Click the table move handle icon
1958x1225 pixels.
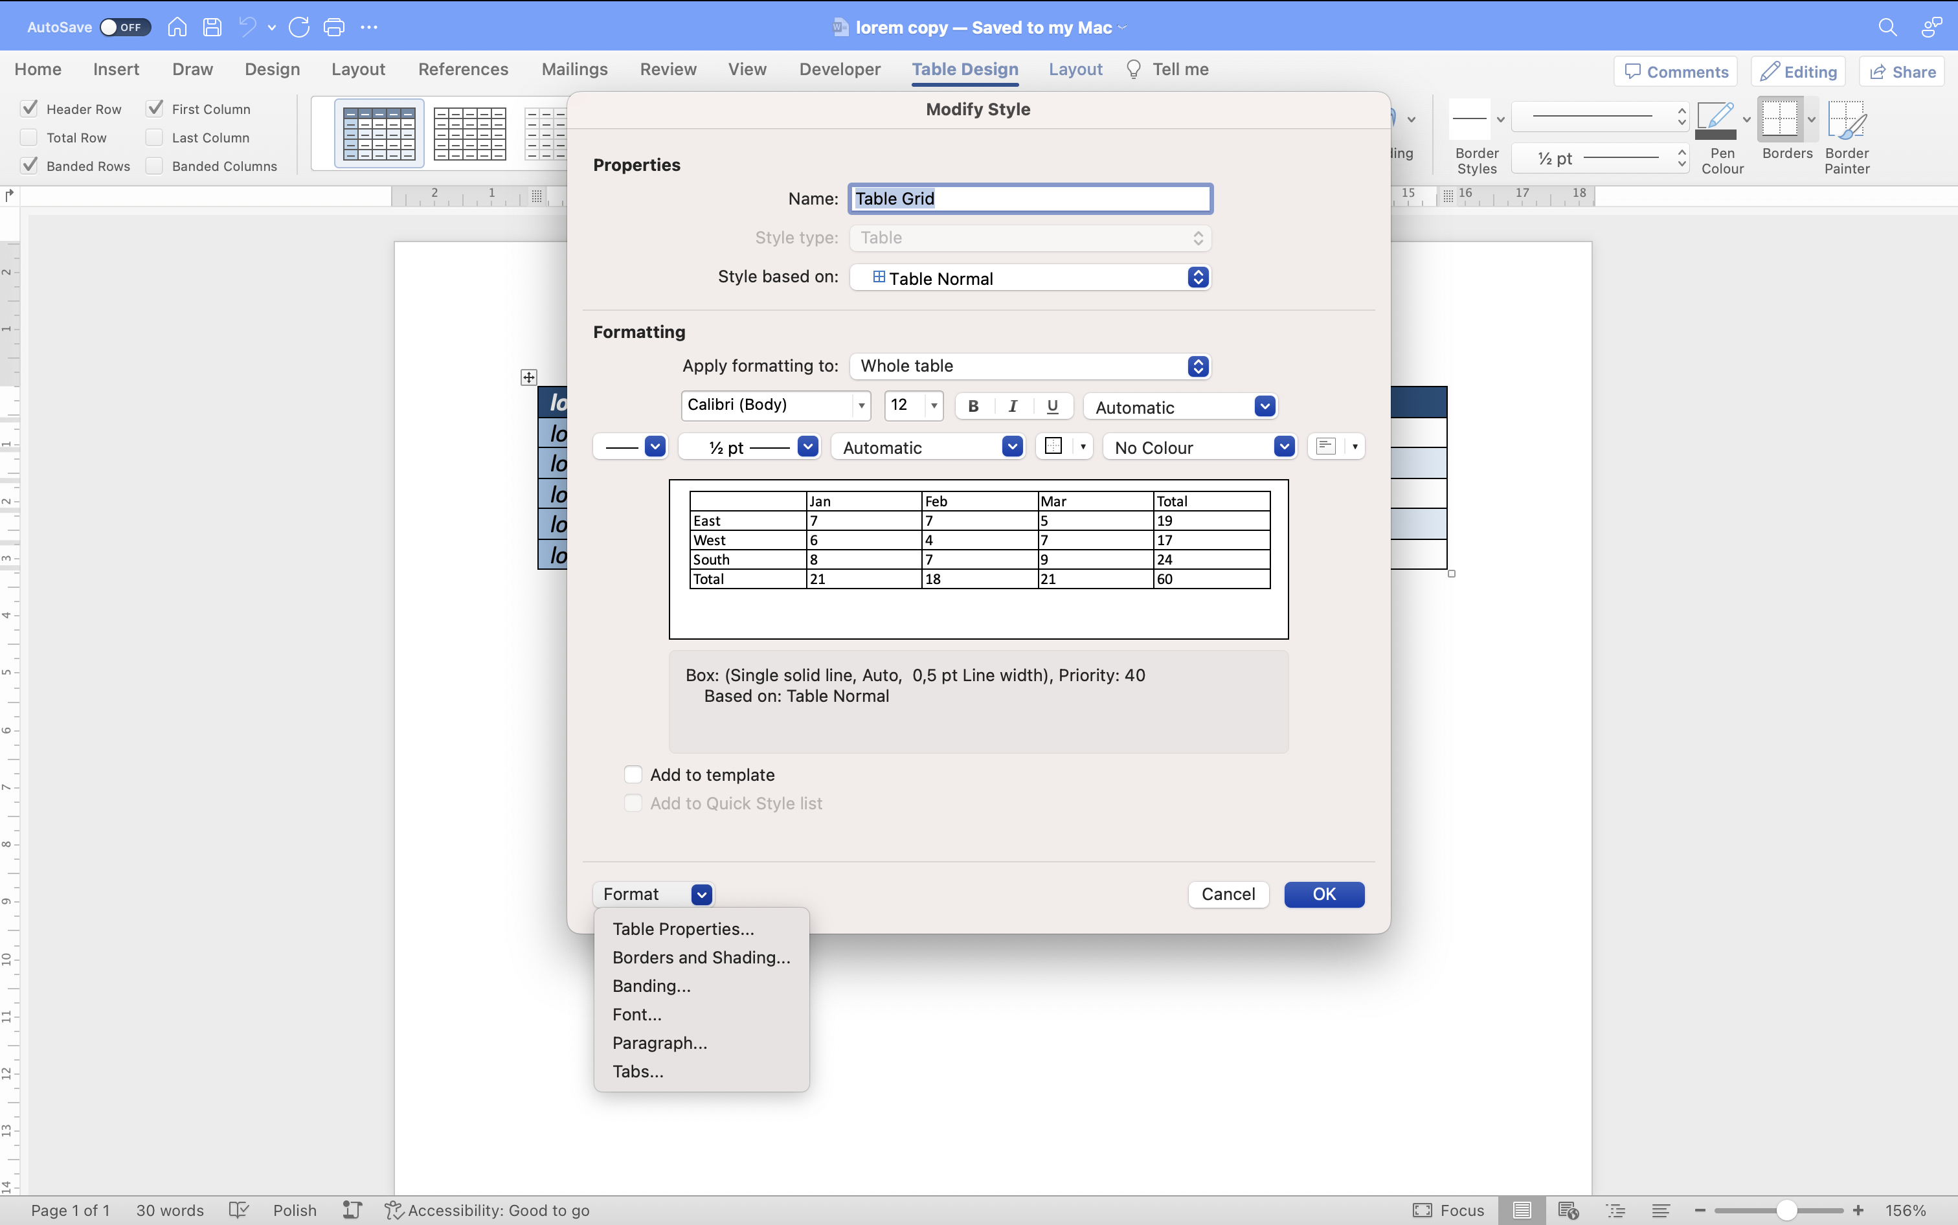529,377
